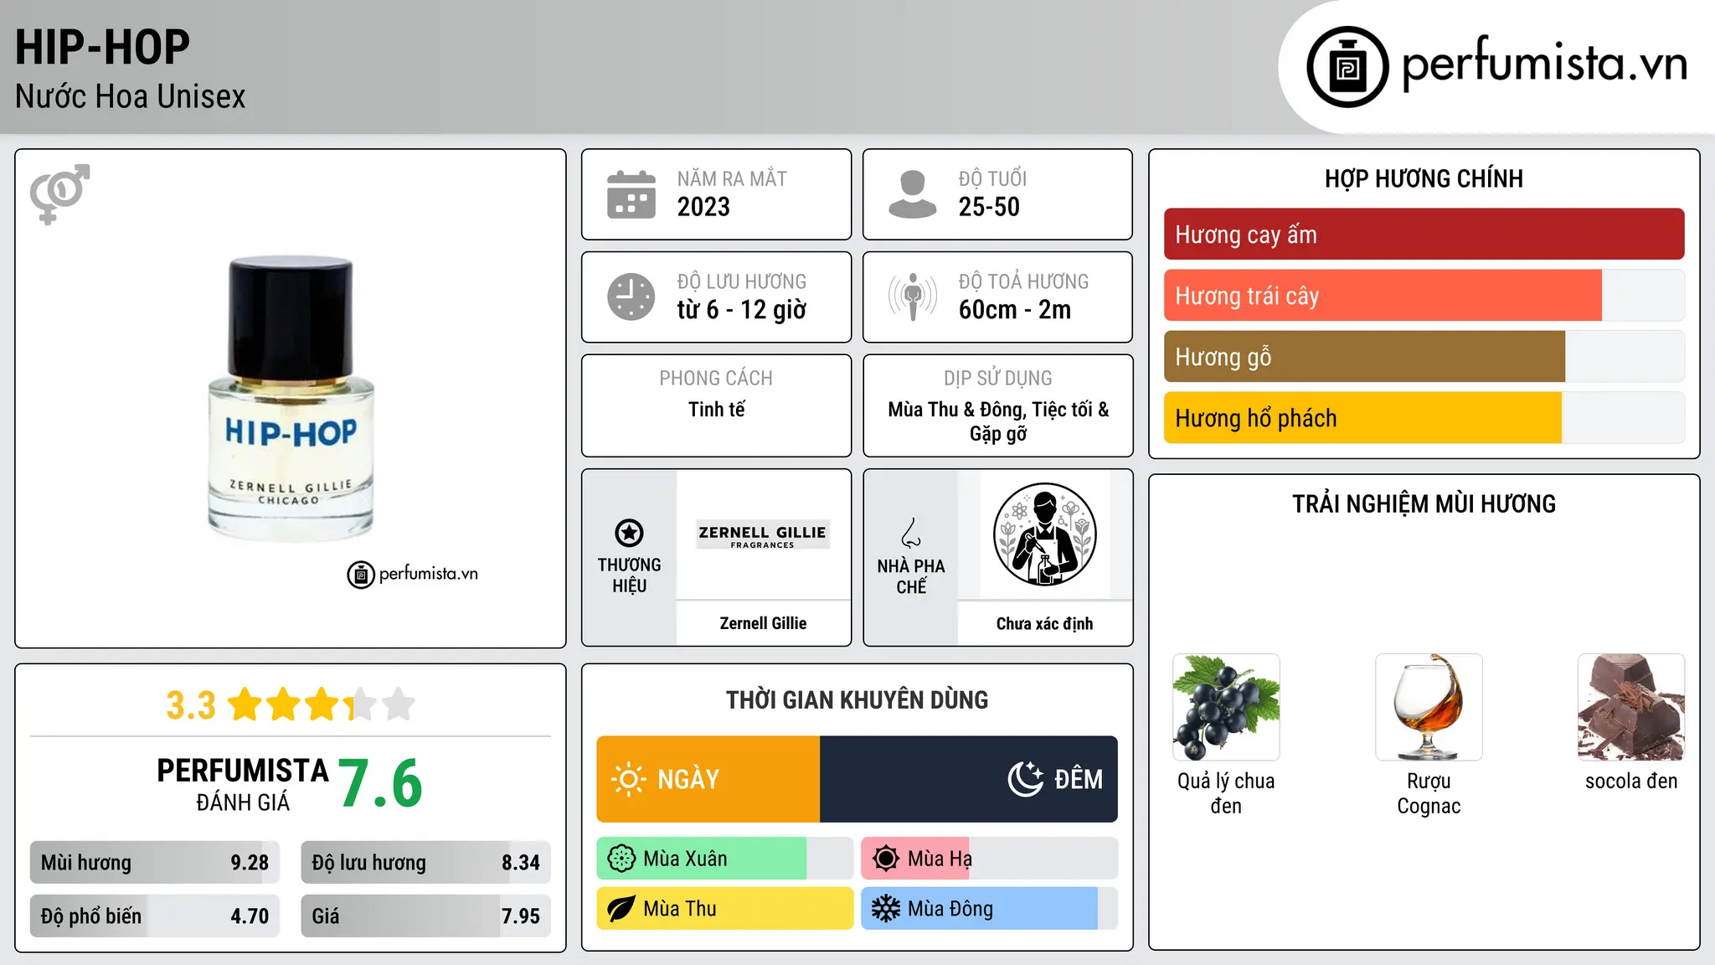Click the TRẢI NGHIỆM MÙI HƯƠNG heading
1715x965 pixels.
pyautogui.click(x=1424, y=504)
